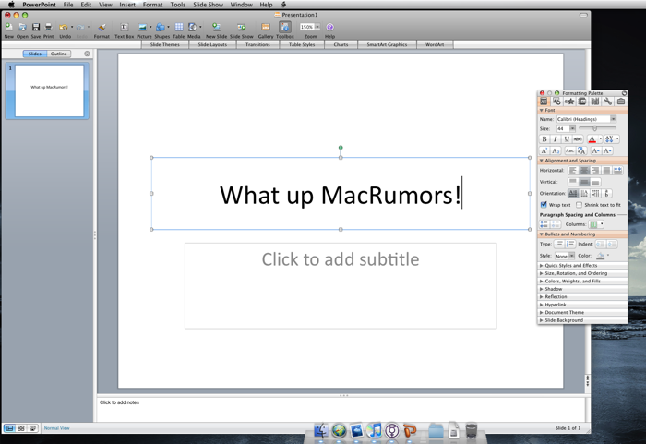This screenshot has width=646, height=444.
Task: Open the Reference Tools books tab
Action: point(595,102)
